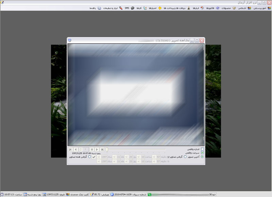Open the 'from' row روز (day) dropdown
Screen dimensions: 272x197
(126, 157)
